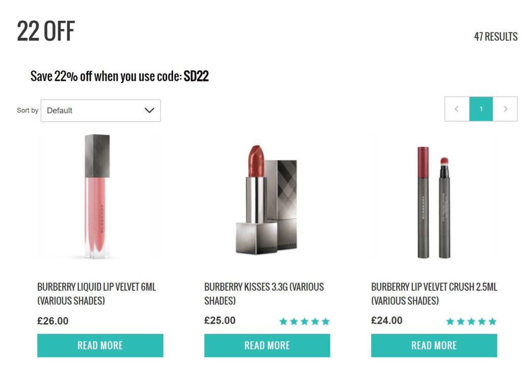Click the dropdown chevron arrow in sort box
522x374 pixels.
149,111
